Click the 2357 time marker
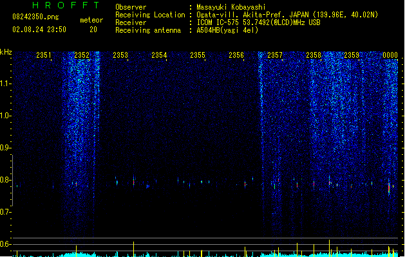 [274, 55]
